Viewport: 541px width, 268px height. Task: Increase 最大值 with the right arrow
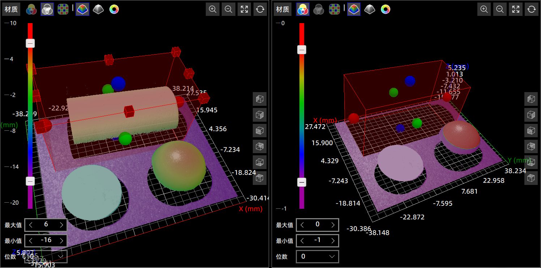61,225
